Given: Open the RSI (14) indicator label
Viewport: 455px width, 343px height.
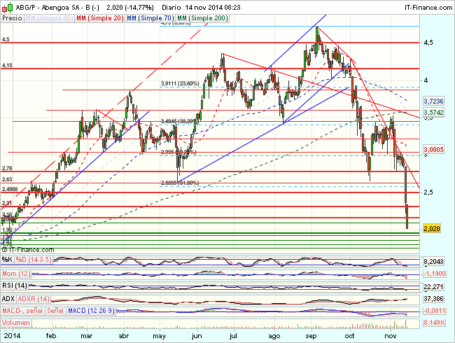Looking at the screenshot, I should click(15, 286).
